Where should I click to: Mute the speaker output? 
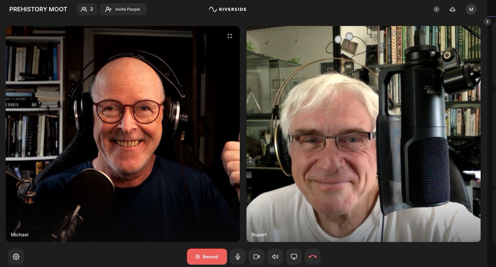[275, 256]
